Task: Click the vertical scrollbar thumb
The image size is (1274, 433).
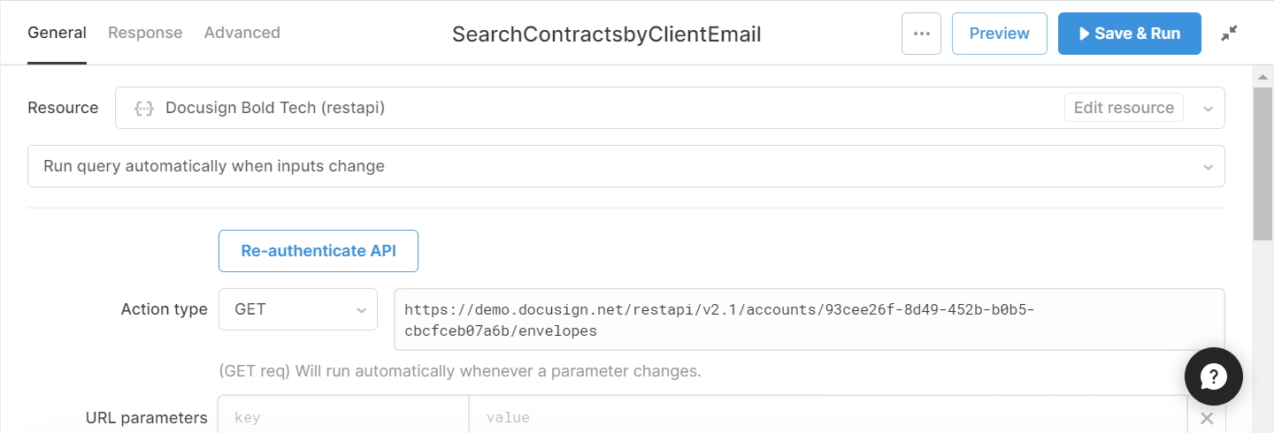Action: point(1263,163)
